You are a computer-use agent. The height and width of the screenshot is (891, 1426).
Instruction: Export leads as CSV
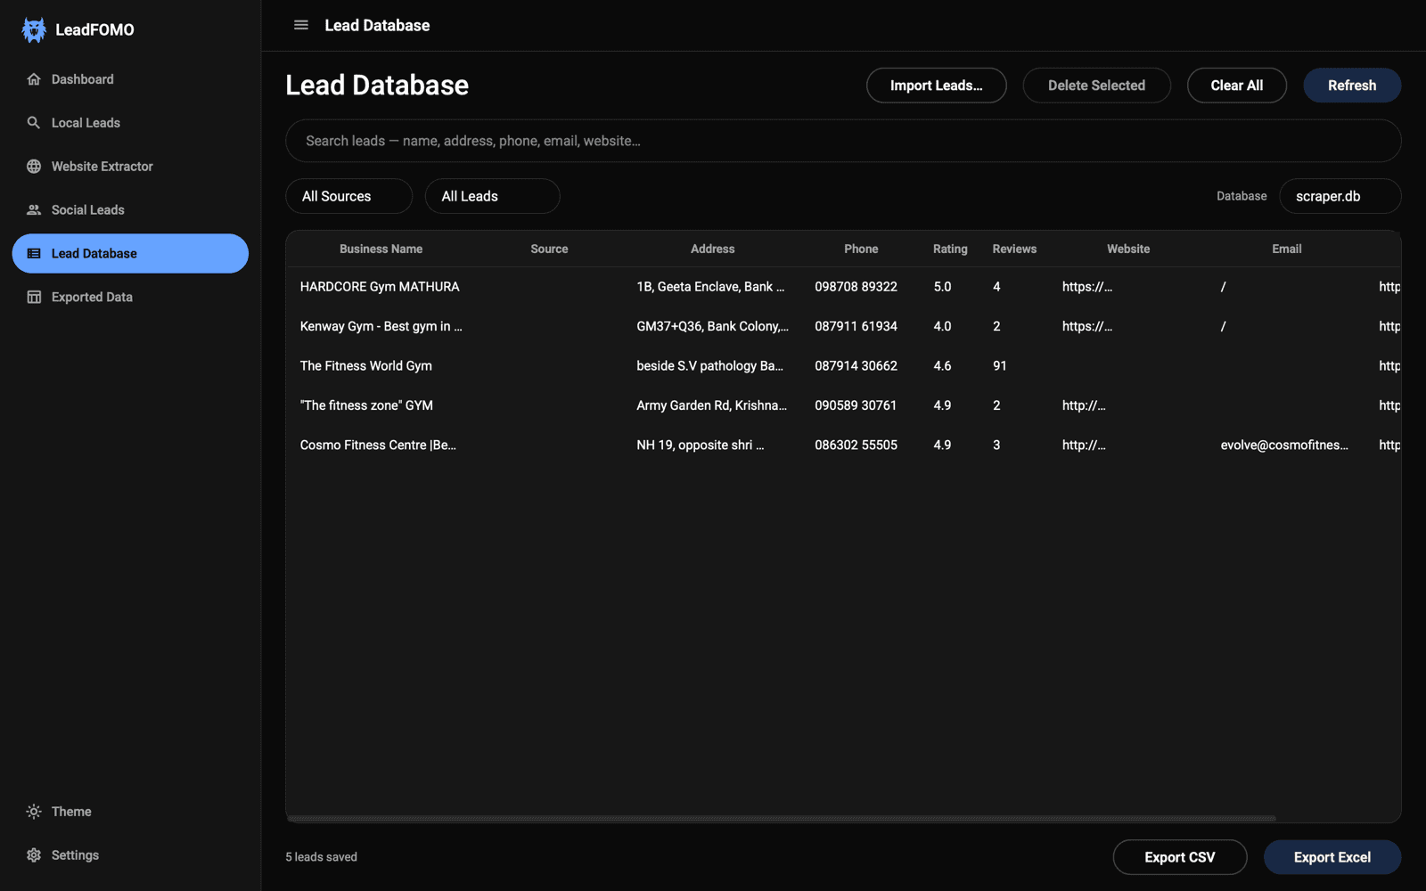[x=1180, y=857]
